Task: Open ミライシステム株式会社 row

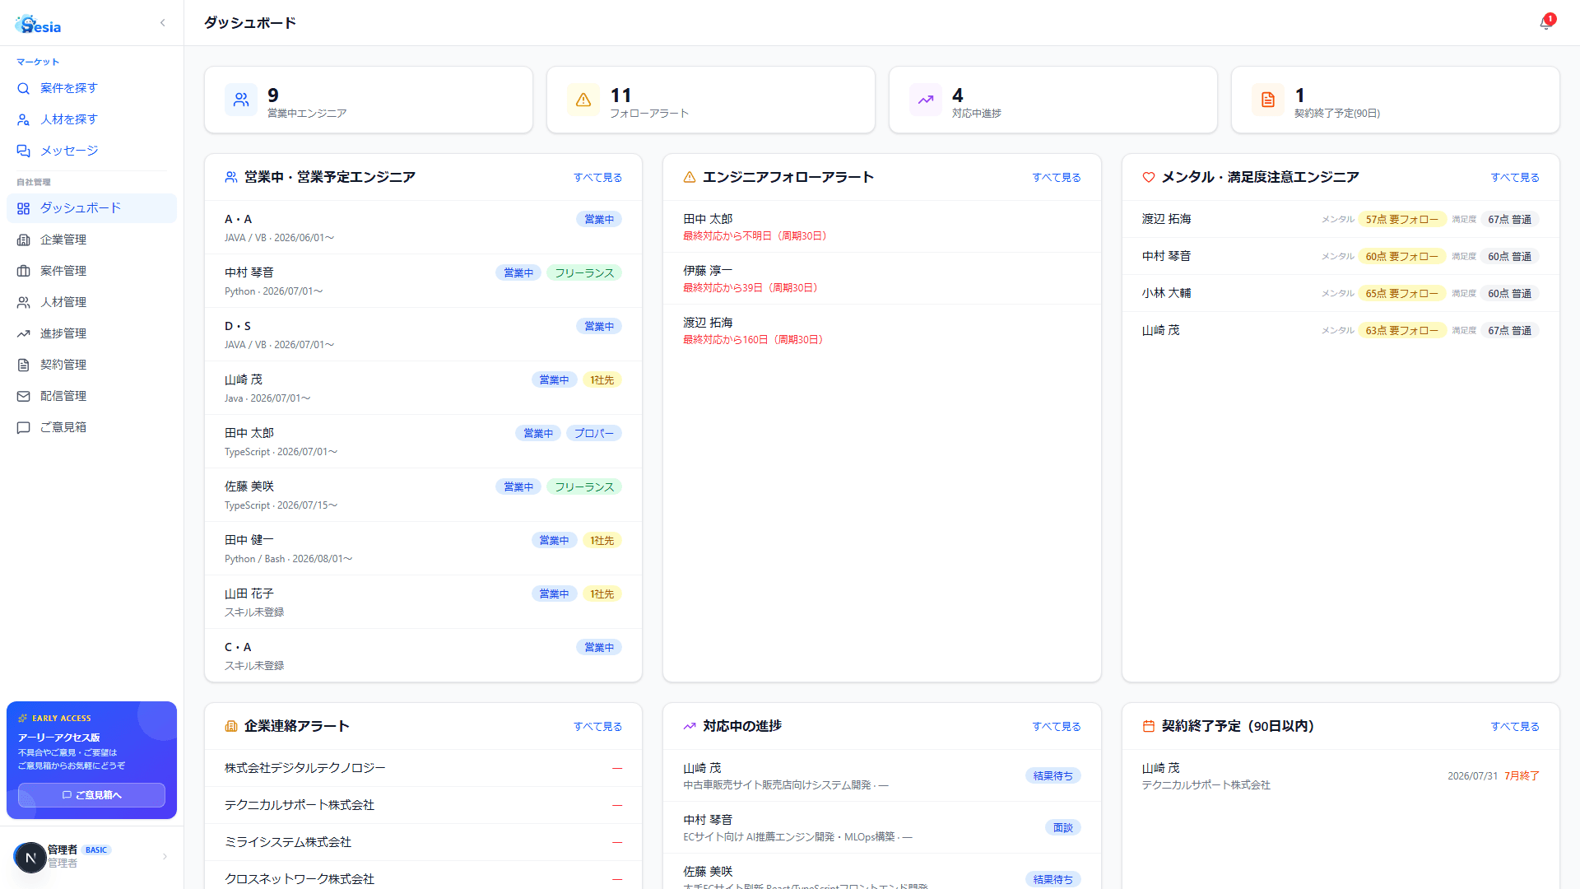Action: (423, 843)
